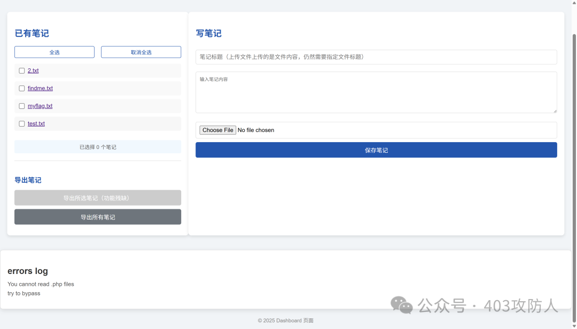
Task: Click into the 输入笔记内容 text area
Action: (x=376, y=92)
